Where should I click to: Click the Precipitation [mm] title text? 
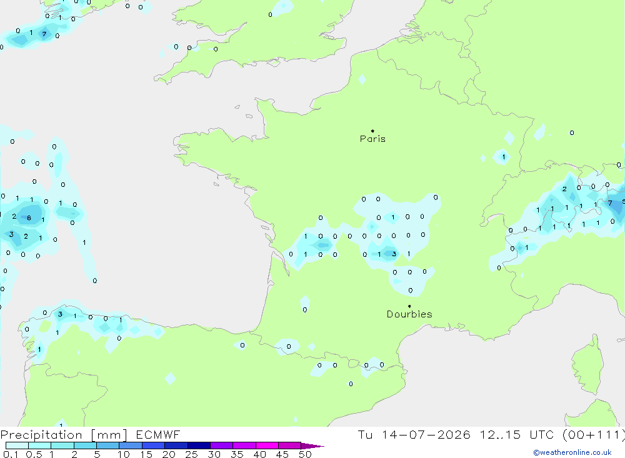[x=64, y=434]
